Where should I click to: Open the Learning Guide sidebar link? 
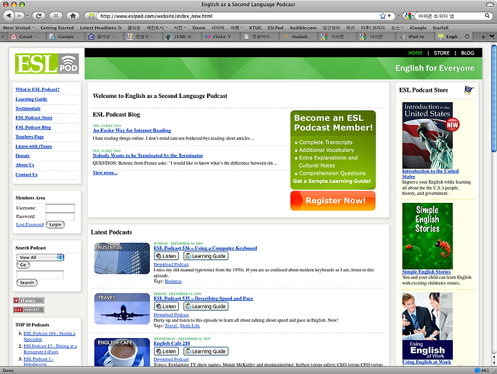[31, 99]
